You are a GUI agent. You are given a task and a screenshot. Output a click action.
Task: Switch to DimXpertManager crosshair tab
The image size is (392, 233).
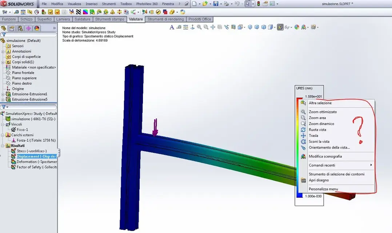pyautogui.click(x=28, y=28)
